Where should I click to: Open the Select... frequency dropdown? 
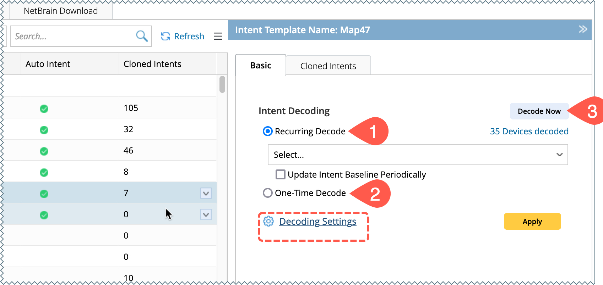(x=418, y=155)
